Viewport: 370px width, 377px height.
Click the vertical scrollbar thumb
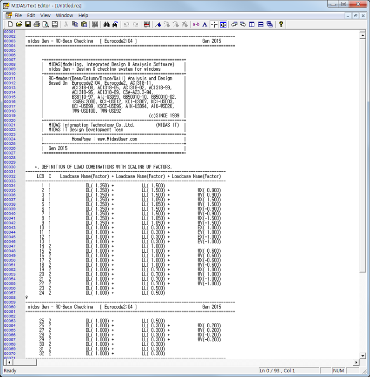click(x=363, y=155)
